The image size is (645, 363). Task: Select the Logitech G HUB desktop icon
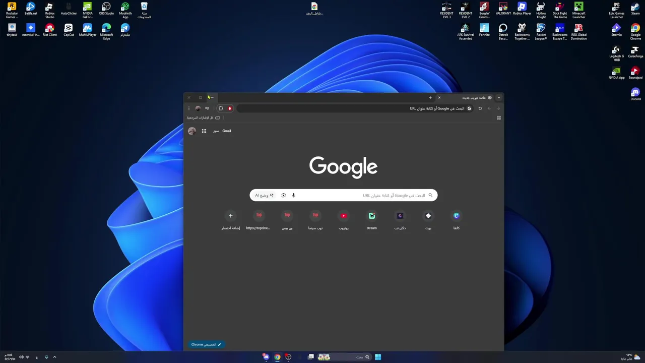tap(616, 53)
